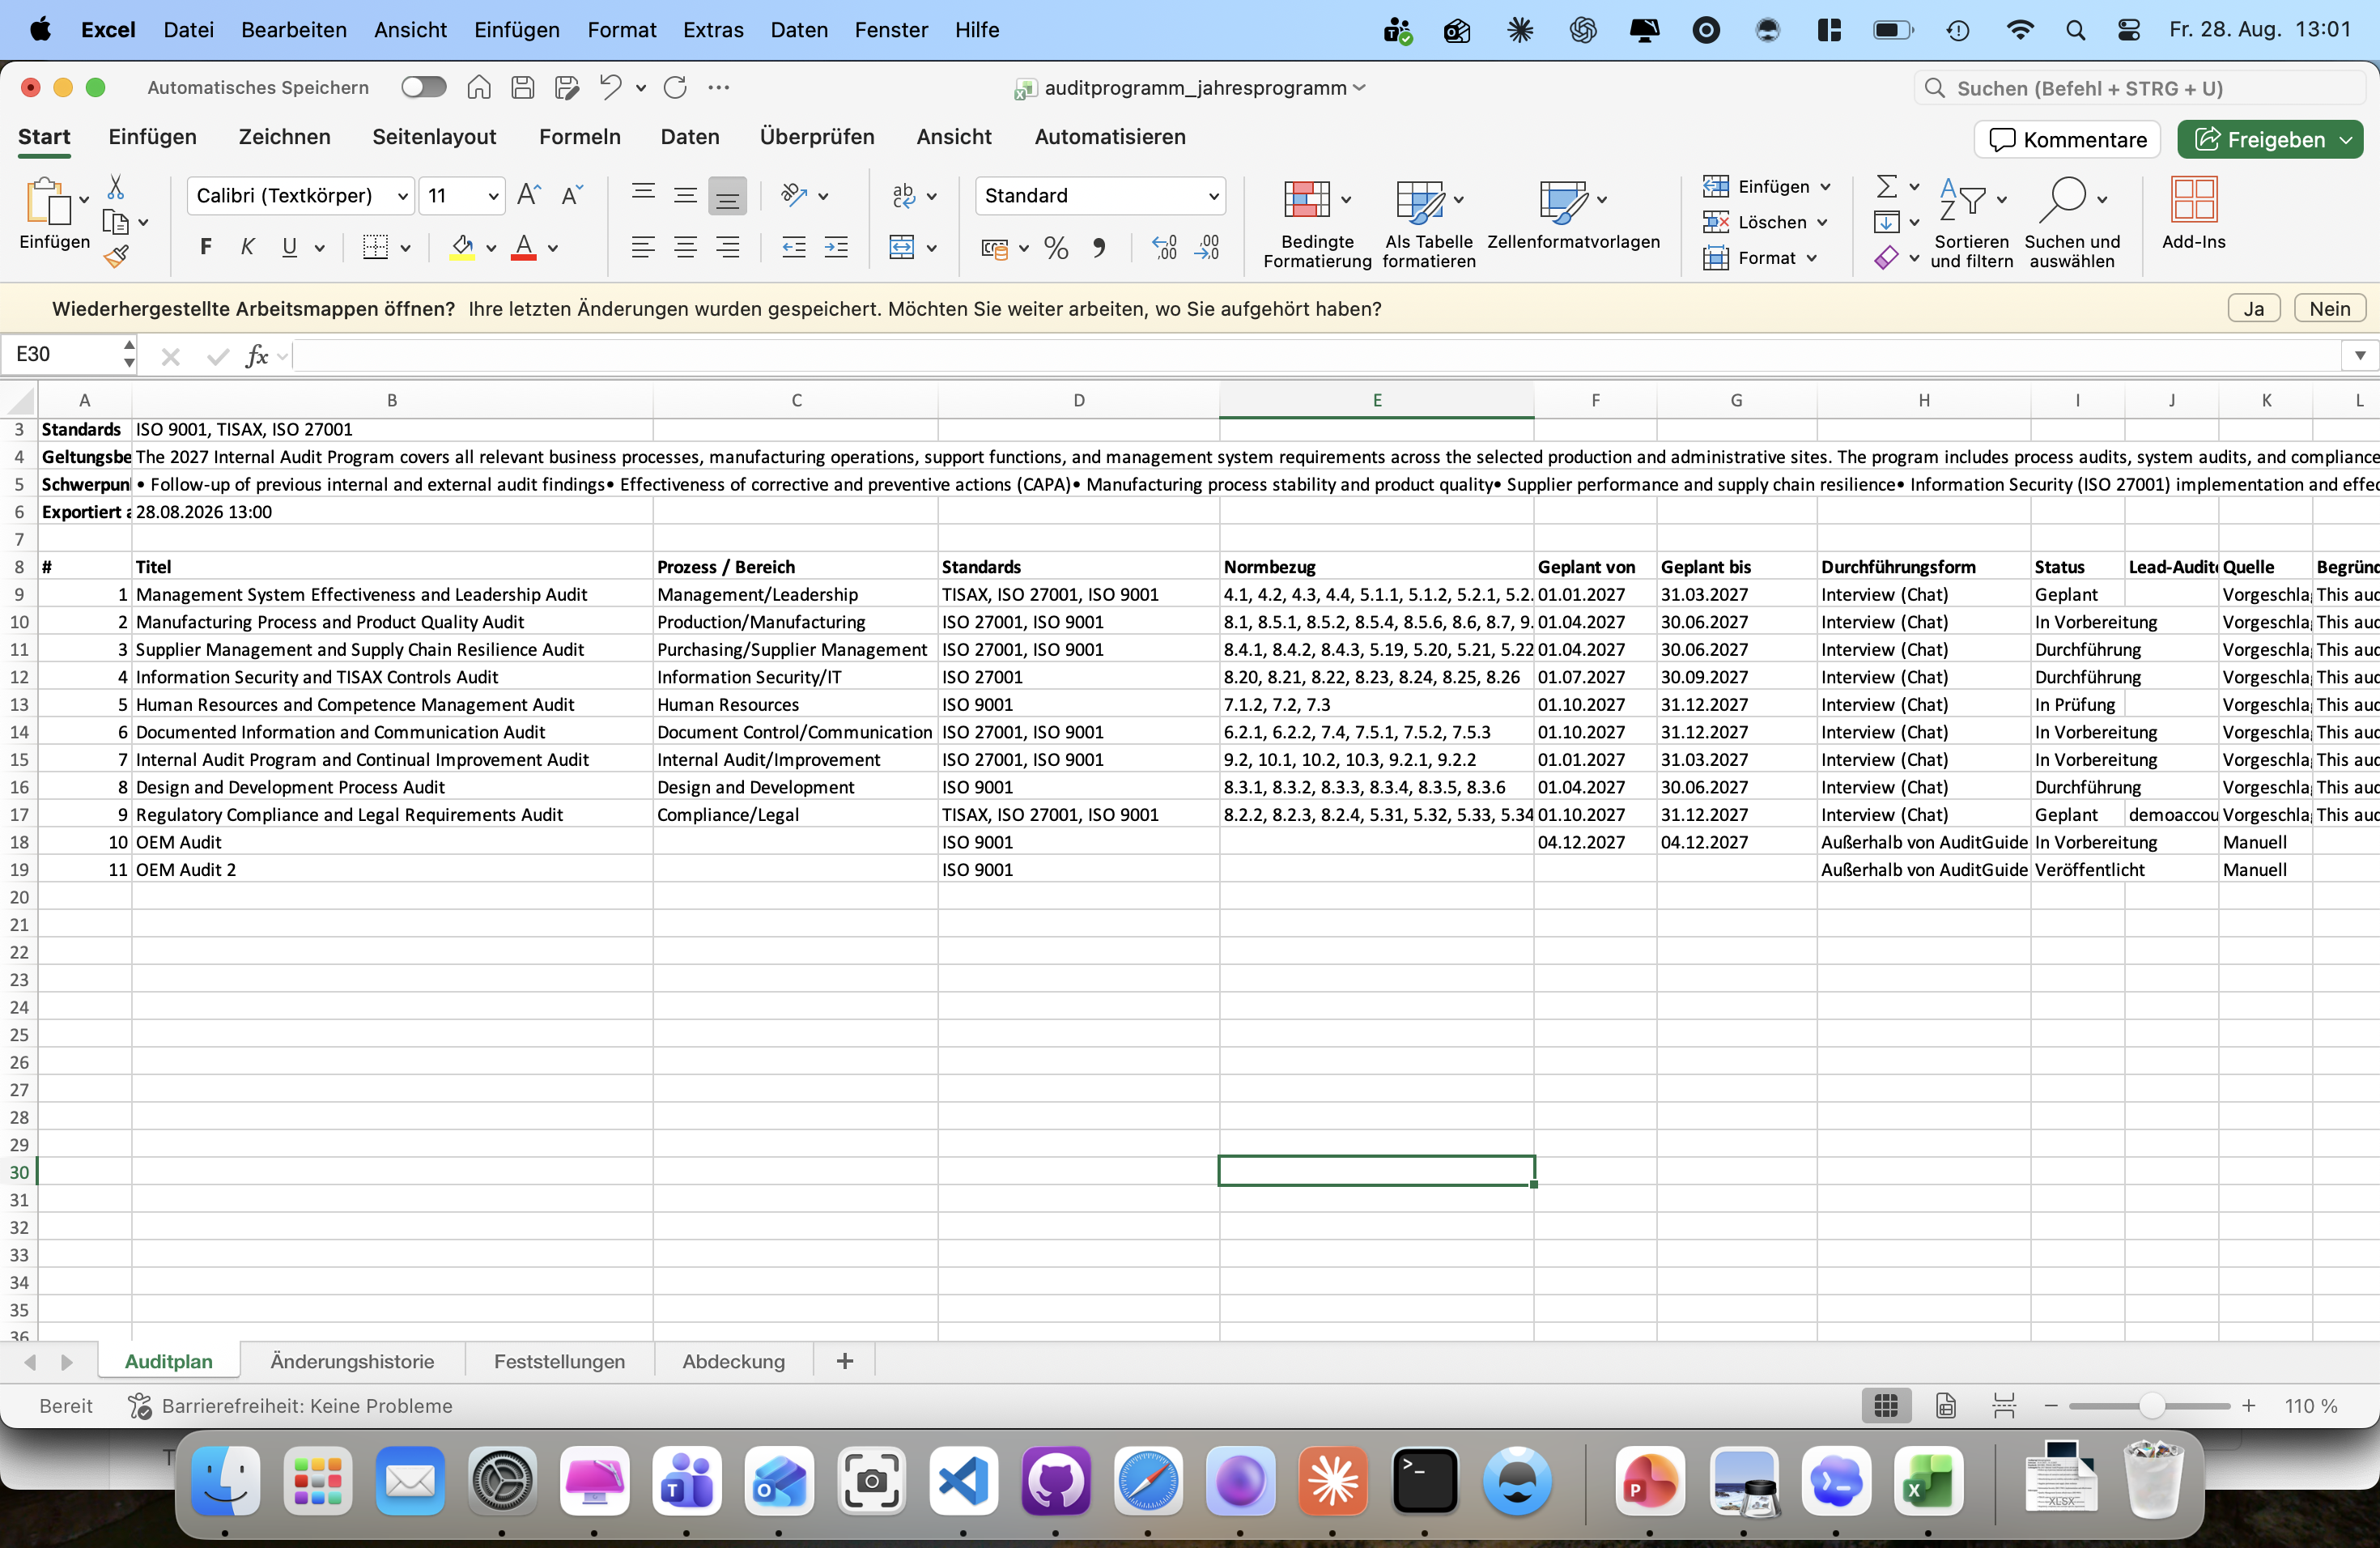This screenshot has width=2380, height=1548.
Task: Align text to the left
Action: tap(643, 247)
